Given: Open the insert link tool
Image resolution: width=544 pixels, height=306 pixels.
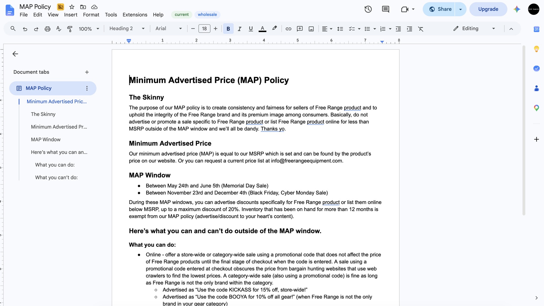Looking at the screenshot, I should click(x=288, y=29).
